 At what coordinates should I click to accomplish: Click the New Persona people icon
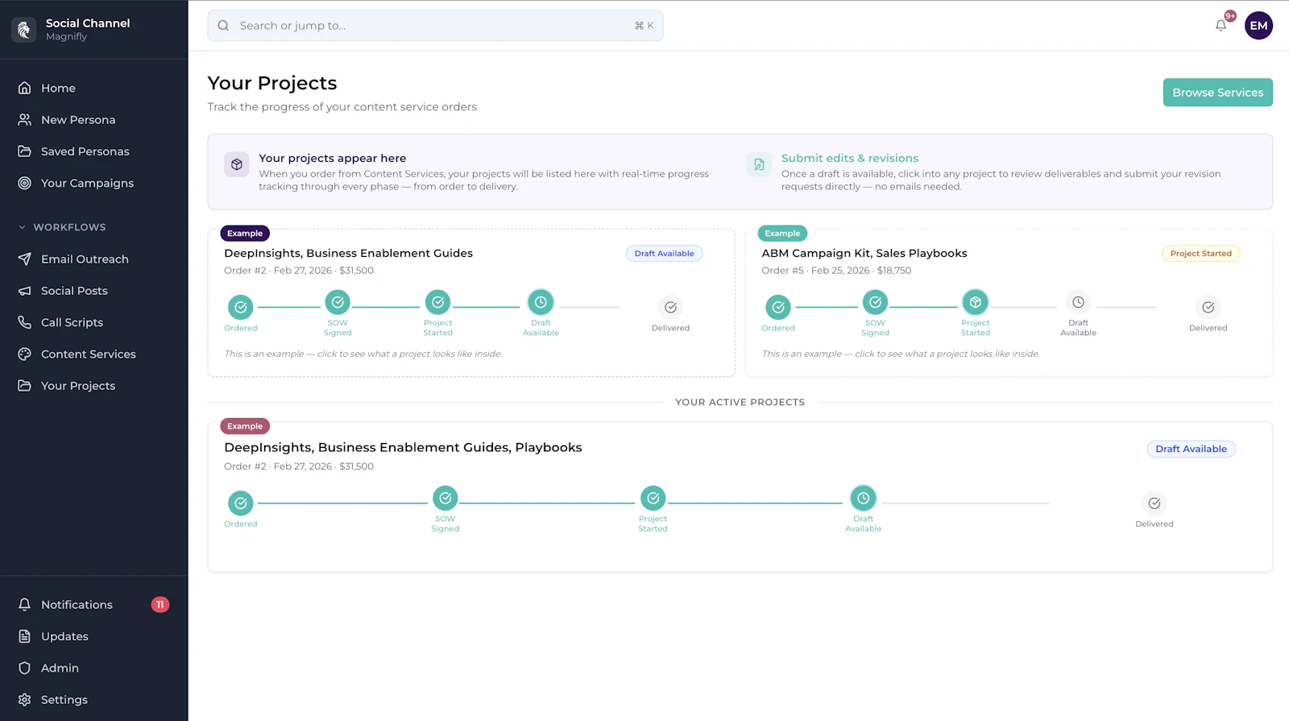[x=25, y=119]
